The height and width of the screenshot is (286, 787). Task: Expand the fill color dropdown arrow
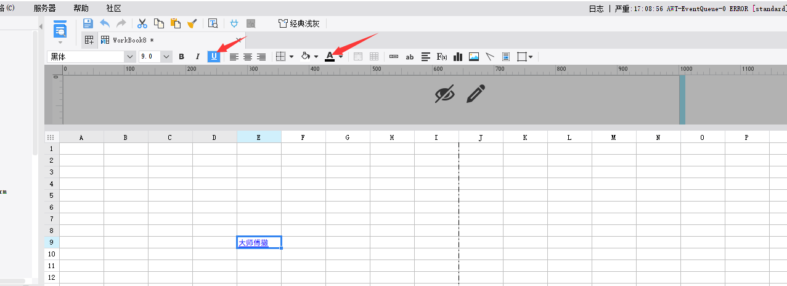(x=316, y=57)
